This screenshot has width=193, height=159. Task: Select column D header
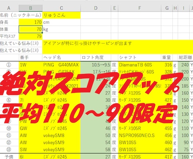pos(96,8)
